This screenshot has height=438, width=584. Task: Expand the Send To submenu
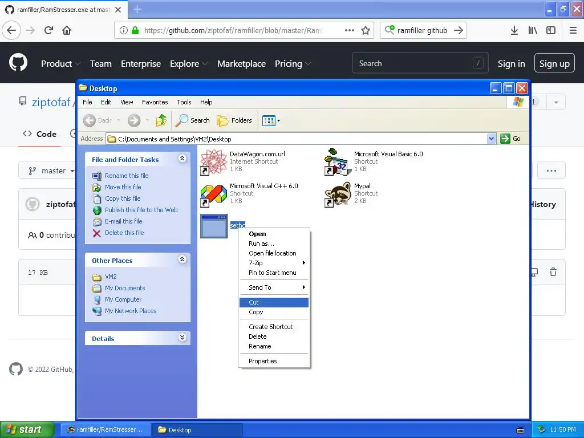pyautogui.click(x=274, y=287)
